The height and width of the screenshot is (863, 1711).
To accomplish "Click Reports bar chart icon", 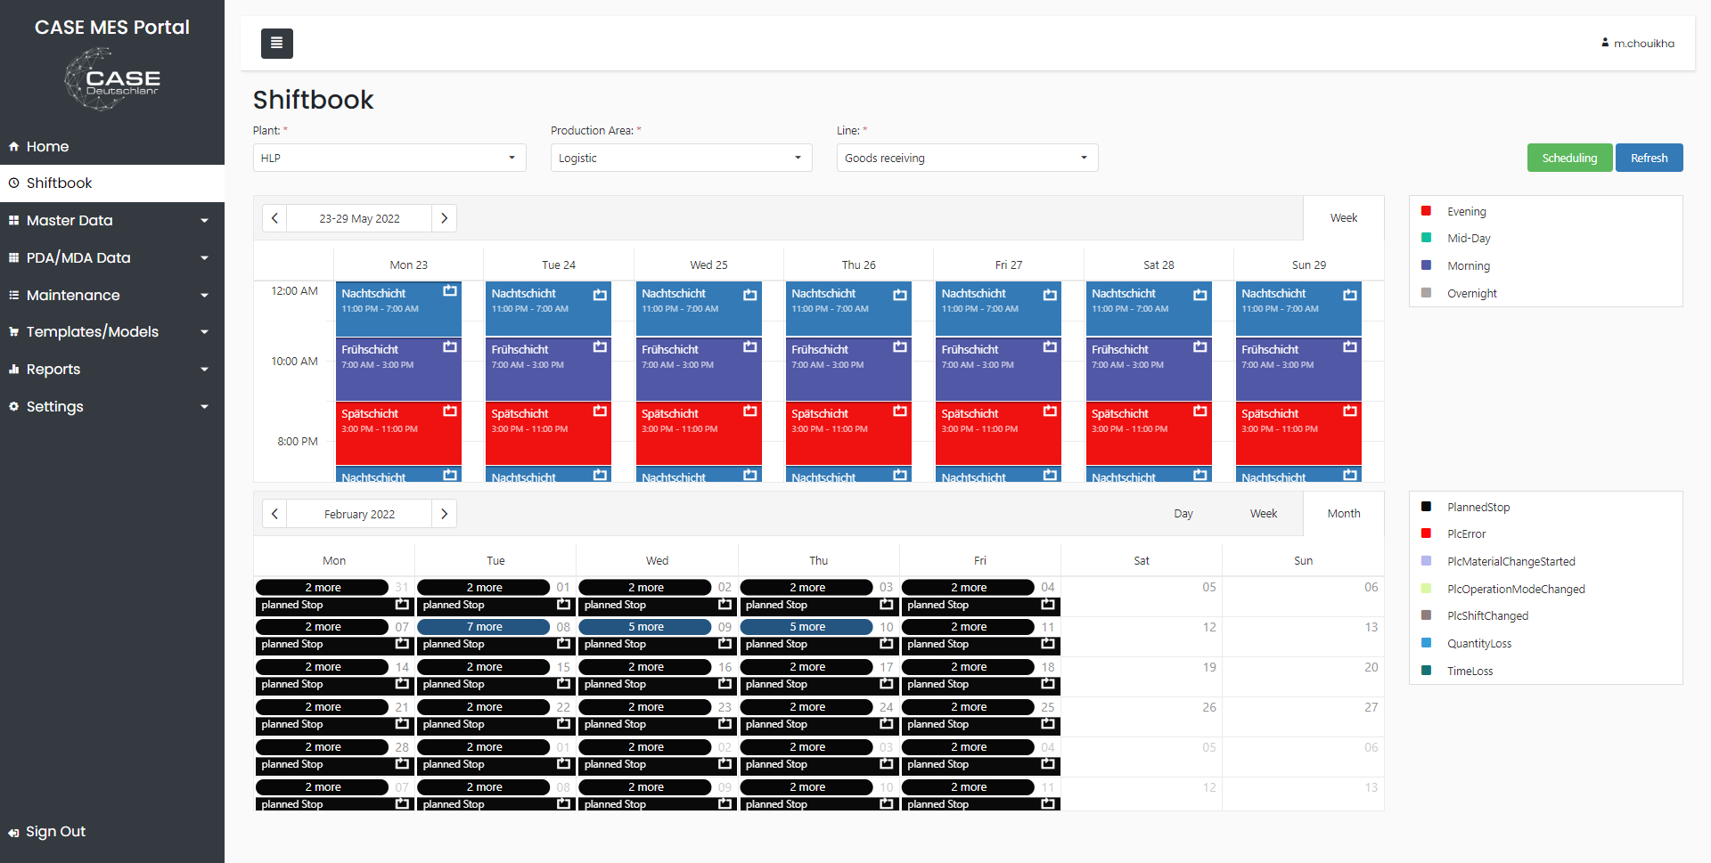I will (x=13, y=369).
